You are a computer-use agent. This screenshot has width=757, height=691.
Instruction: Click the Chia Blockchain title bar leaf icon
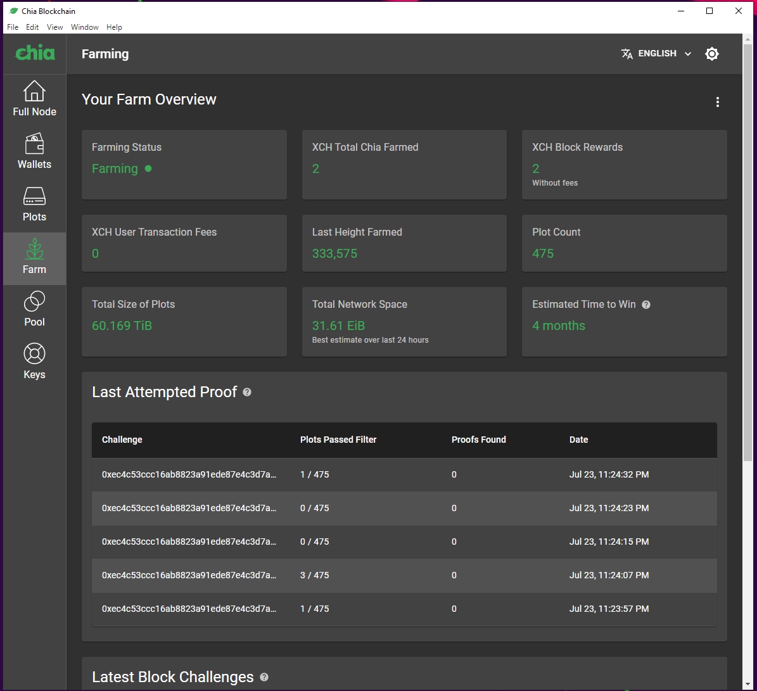pyautogui.click(x=14, y=11)
